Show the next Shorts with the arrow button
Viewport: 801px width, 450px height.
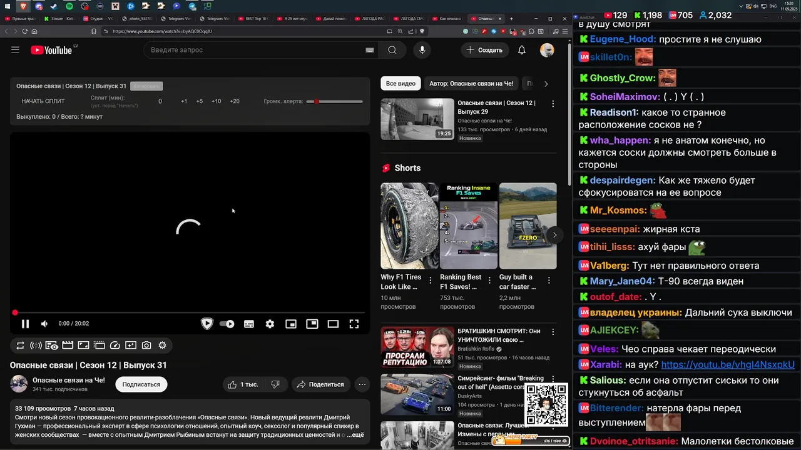pos(554,235)
